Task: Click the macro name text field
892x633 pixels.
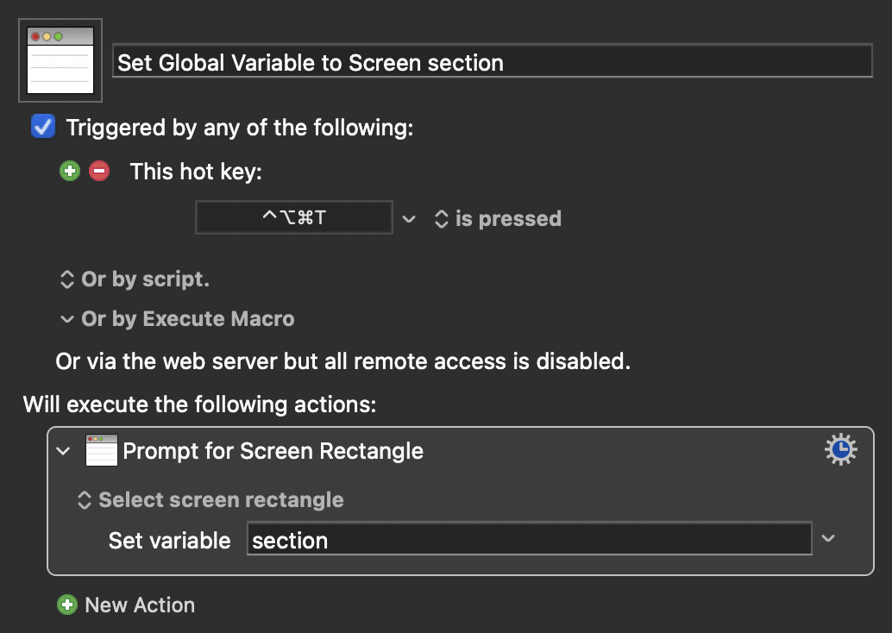Action: click(492, 62)
